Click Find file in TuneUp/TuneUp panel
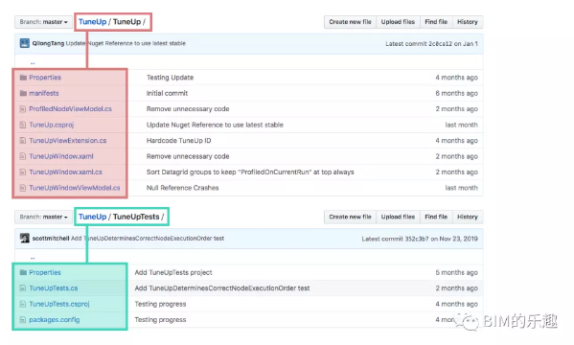The image size is (574, 345). [x=436, y=22]
